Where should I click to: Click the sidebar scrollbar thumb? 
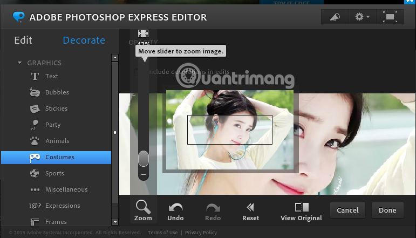(115, 133)
